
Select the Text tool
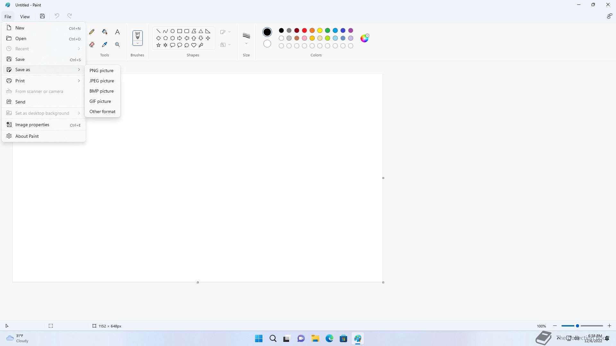(117, 32)
